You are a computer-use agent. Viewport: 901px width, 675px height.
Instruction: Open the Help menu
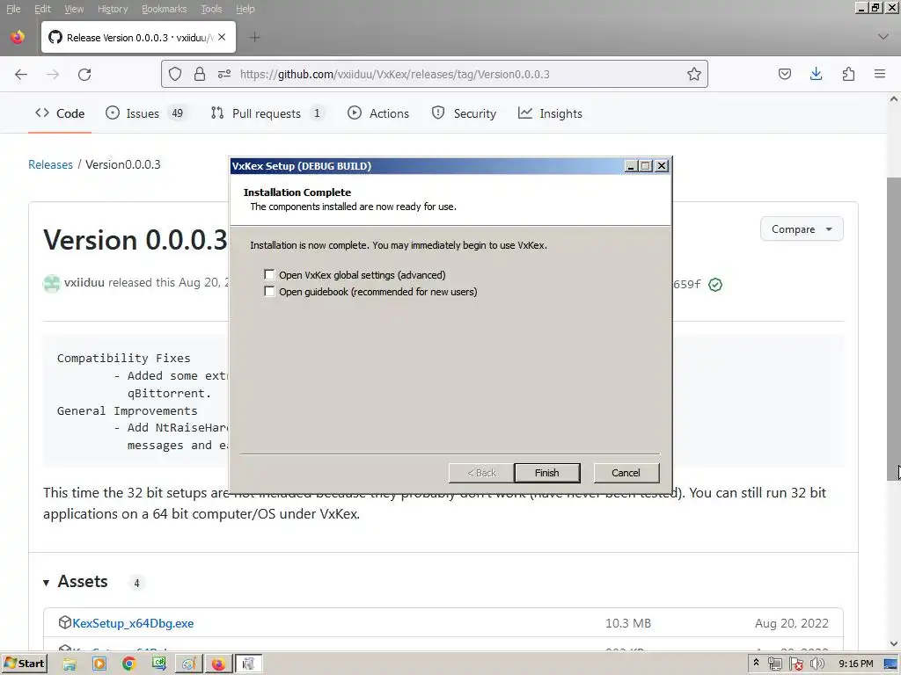pos(245,9)
